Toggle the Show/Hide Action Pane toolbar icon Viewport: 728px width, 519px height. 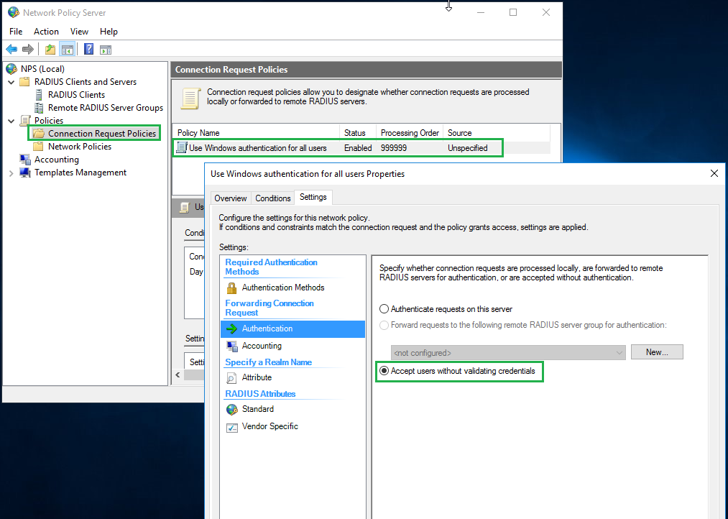click(x=106, y=49)
